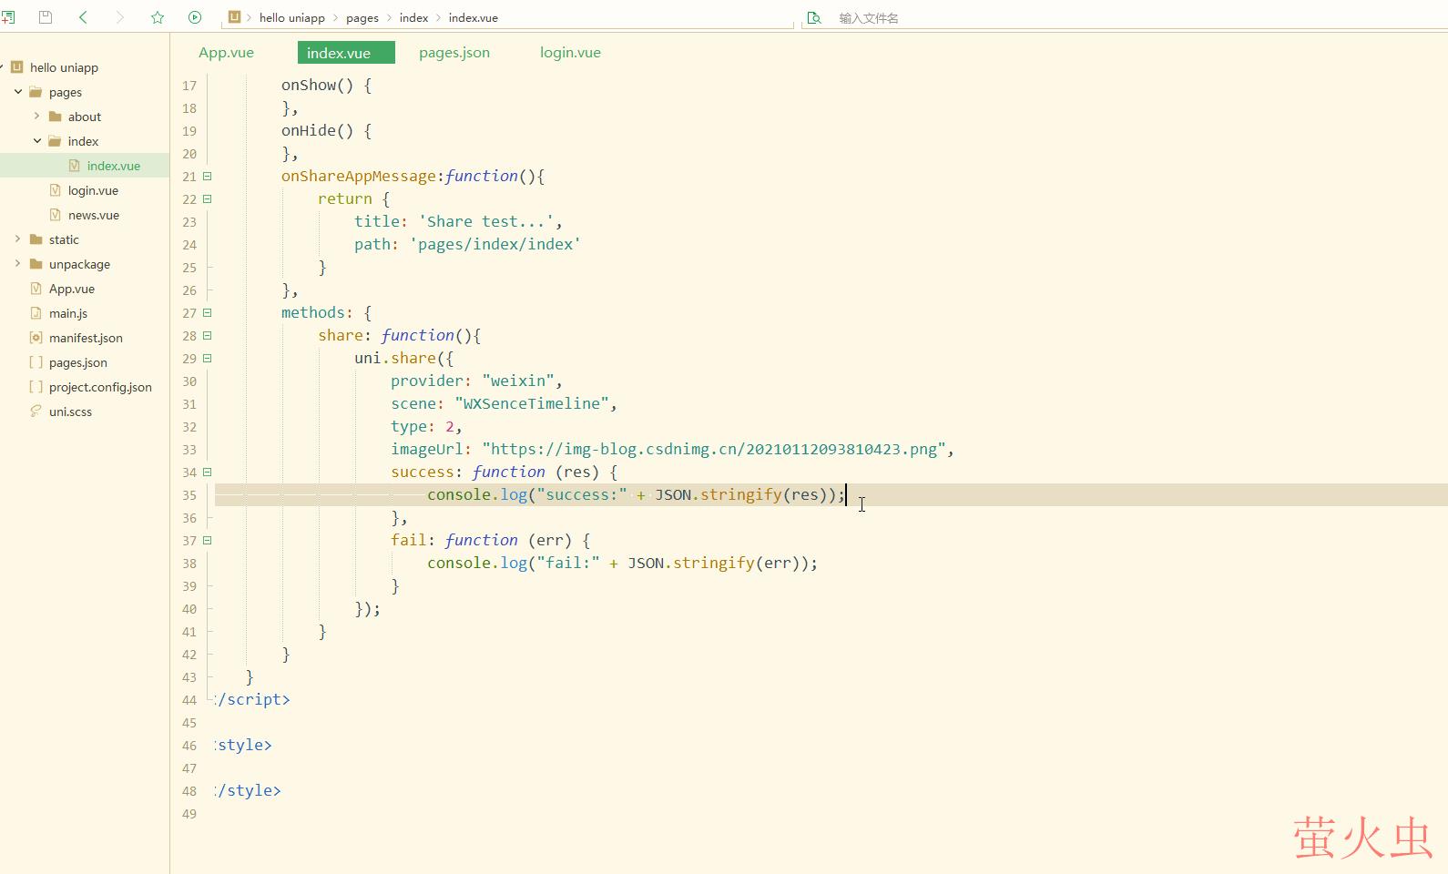1448x874 pixels.
Task: Fold the return block at line 22
Action: 208,198
